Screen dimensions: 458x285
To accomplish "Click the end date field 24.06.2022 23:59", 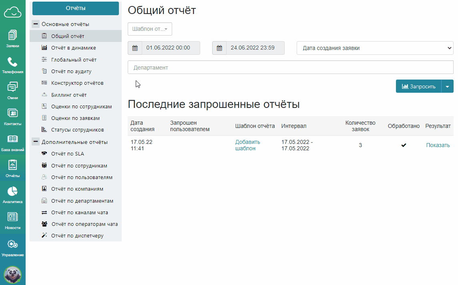I will [255, 48].
